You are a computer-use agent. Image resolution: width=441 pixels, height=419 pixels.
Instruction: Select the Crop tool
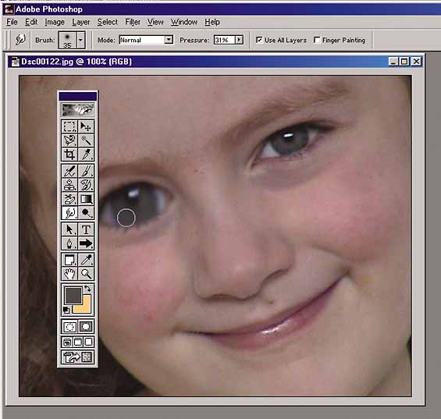(x=69, y=154)
